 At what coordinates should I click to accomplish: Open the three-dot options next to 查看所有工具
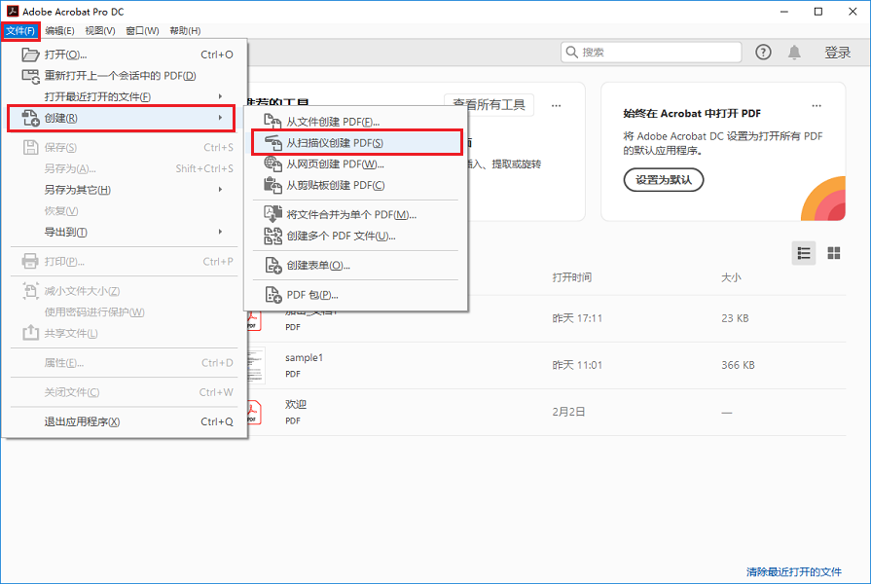[x=556, y=105]
